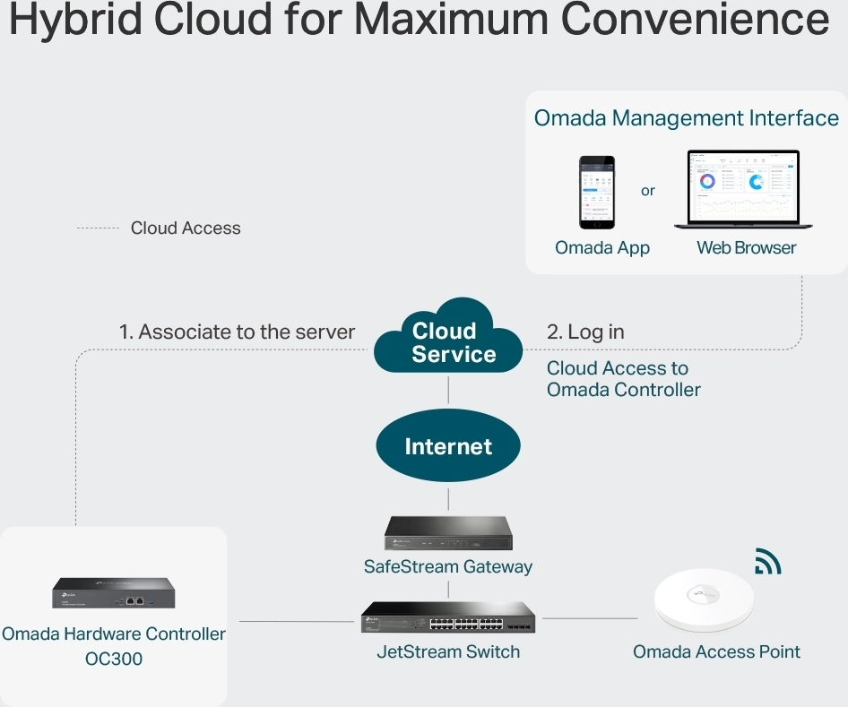
Task: Select the smartphone Omada App image
Action: [597, 193]
